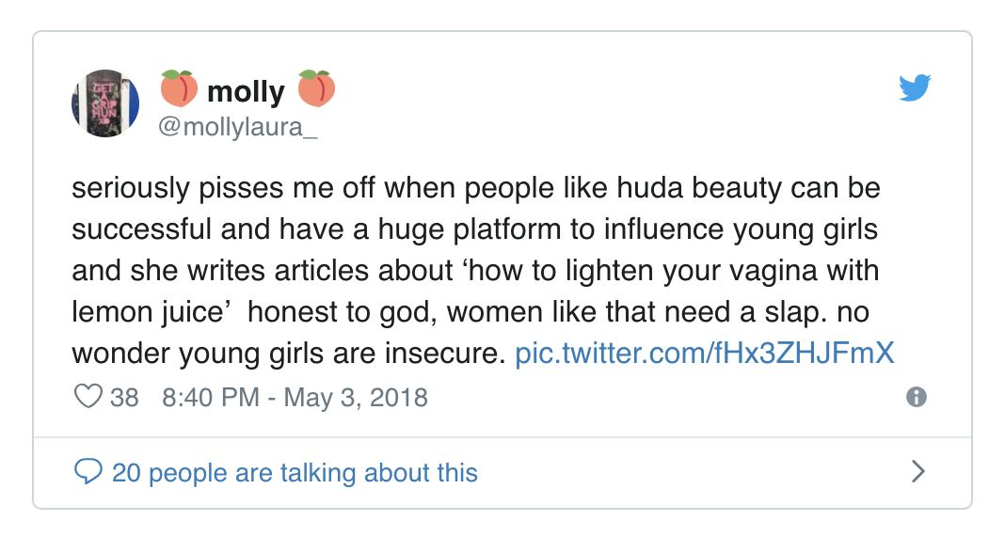Click 'wonder young girls are insecure' sentence
1005x536 pixels.
click(x=289, y=354)
